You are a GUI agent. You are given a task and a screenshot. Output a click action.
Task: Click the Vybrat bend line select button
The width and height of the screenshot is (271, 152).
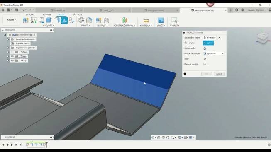pos(208,43)
